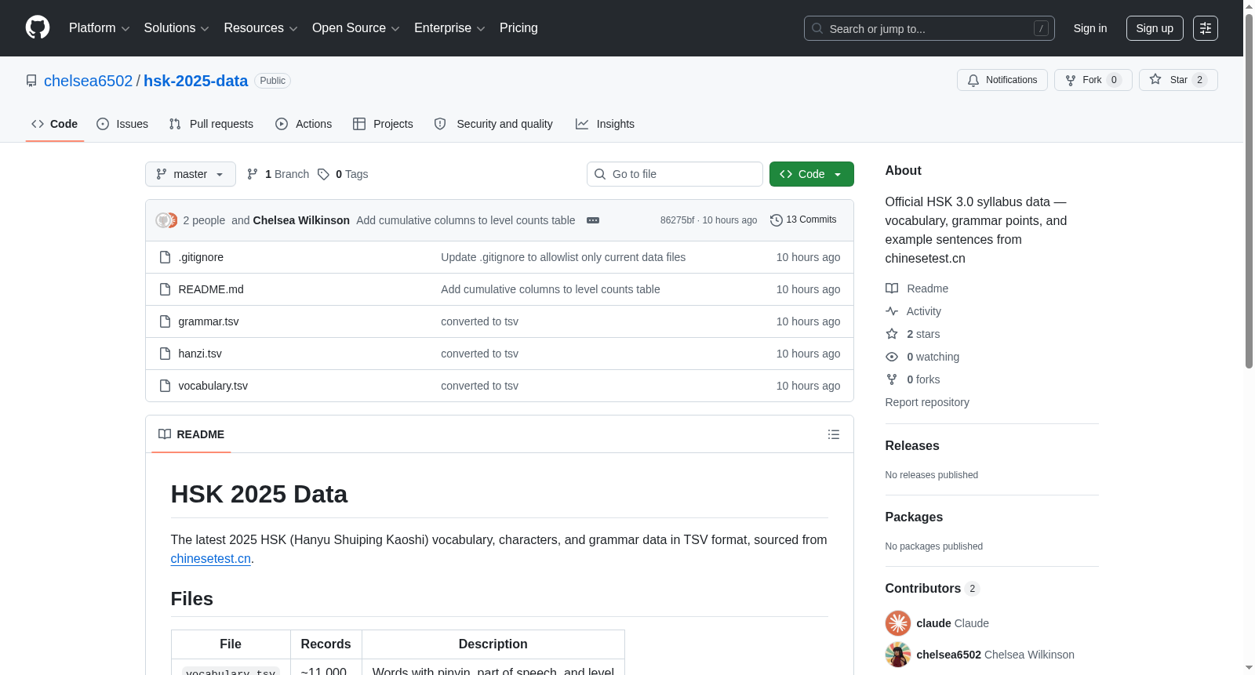The image size is (1255, 675).
Task: Click the file icon for README.md
Action: 165,289
